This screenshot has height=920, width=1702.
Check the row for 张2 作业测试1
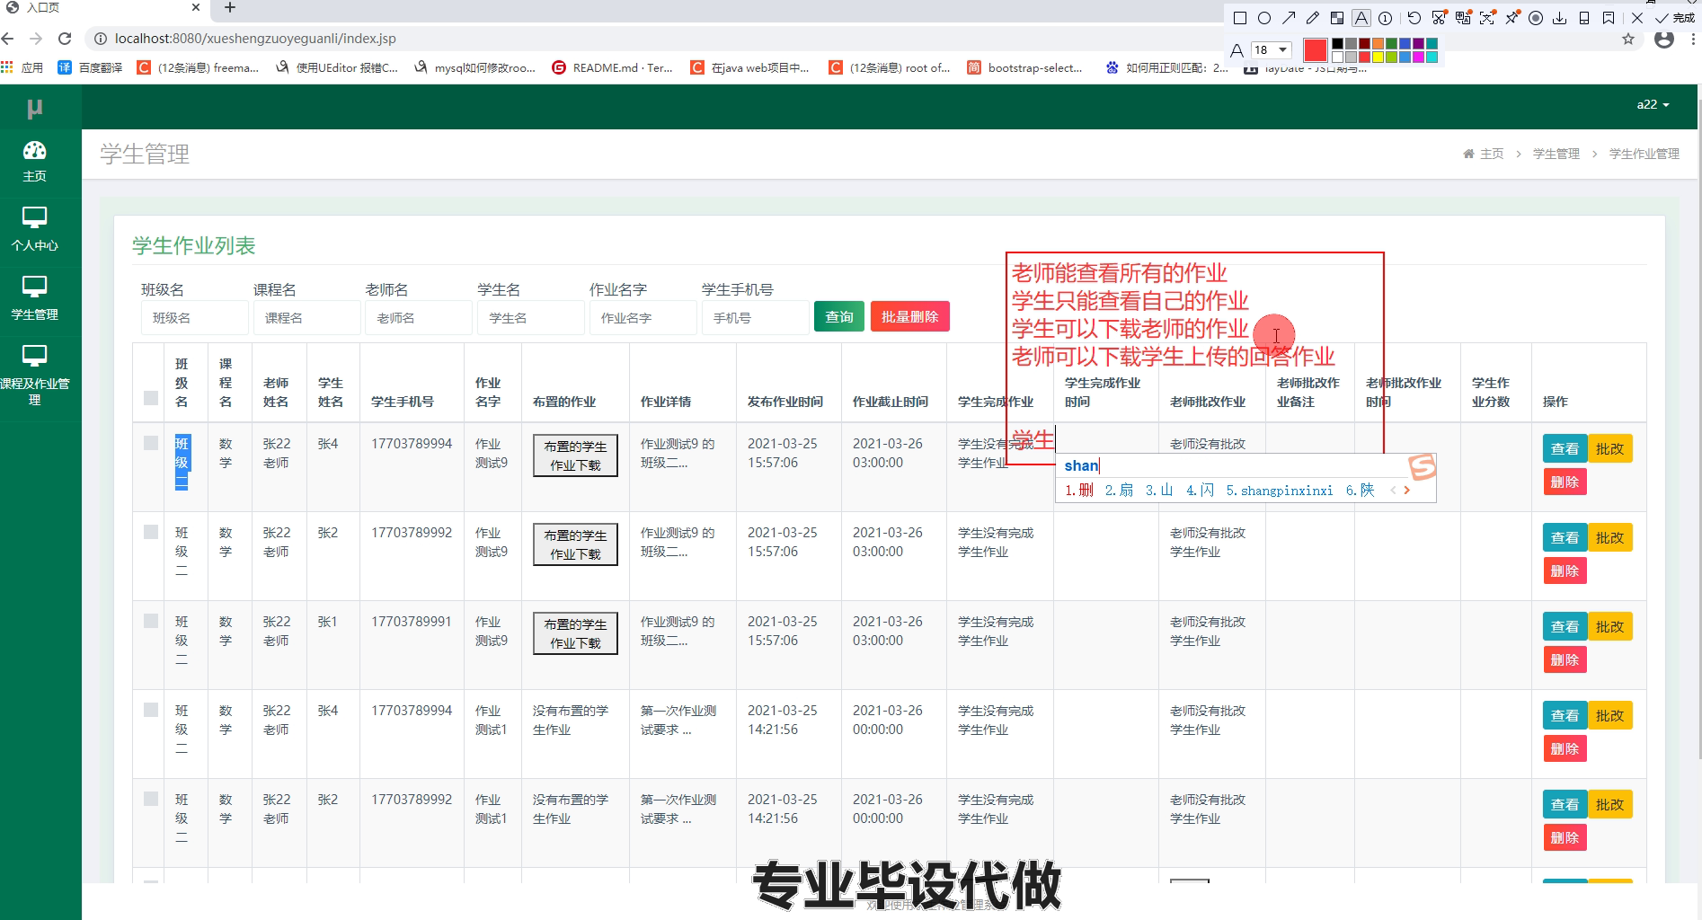[x=150, y=799]
